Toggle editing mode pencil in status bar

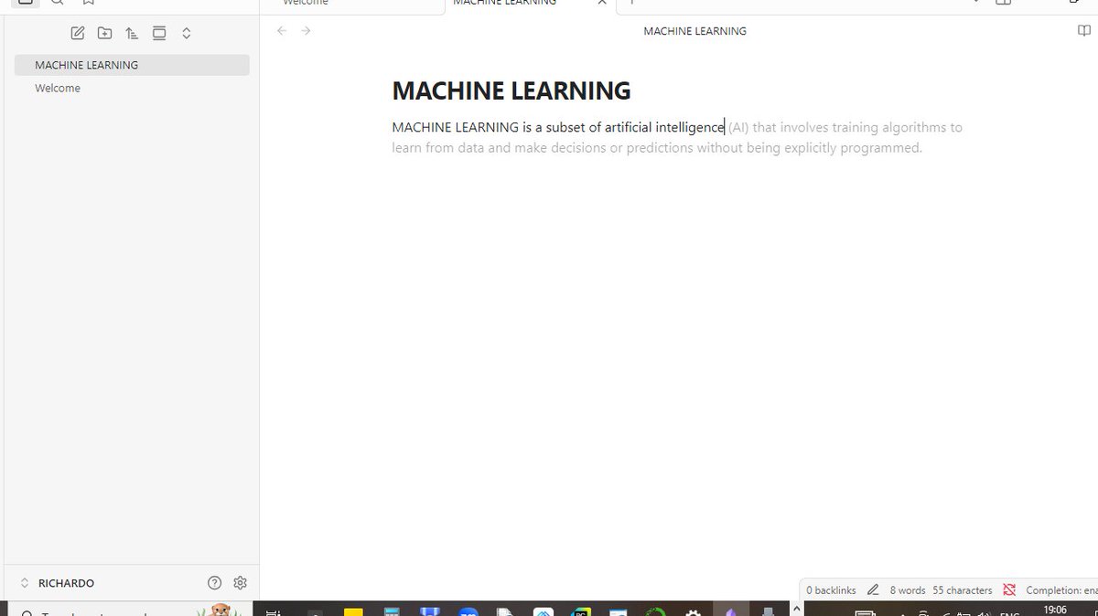[x=873, y=590]
